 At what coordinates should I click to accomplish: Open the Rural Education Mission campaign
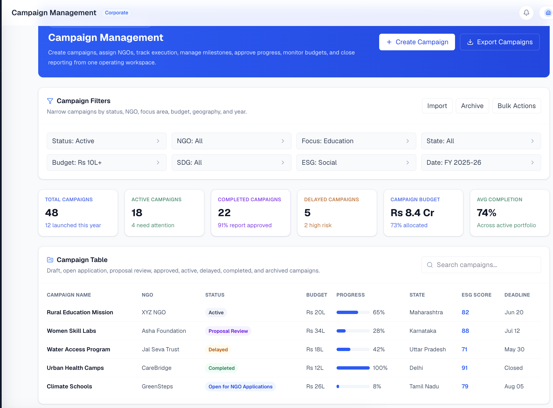click(x=80, y=312)
